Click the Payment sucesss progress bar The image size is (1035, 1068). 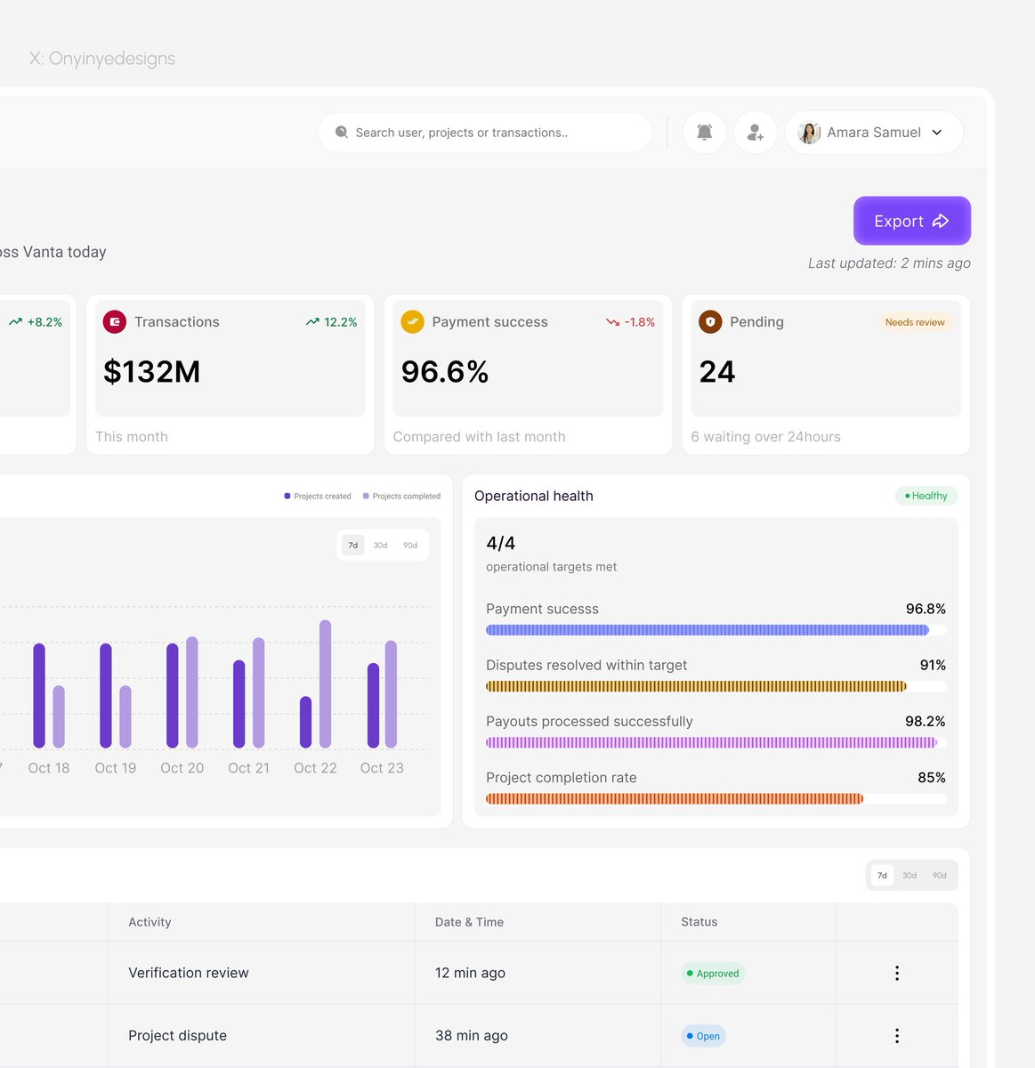tap(716, 630)
